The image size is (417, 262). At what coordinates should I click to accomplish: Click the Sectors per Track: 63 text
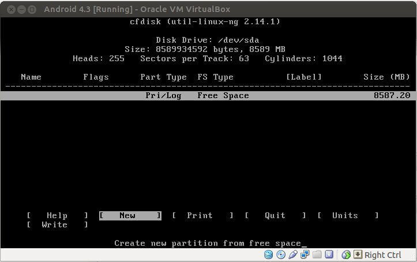click(195, 58)
